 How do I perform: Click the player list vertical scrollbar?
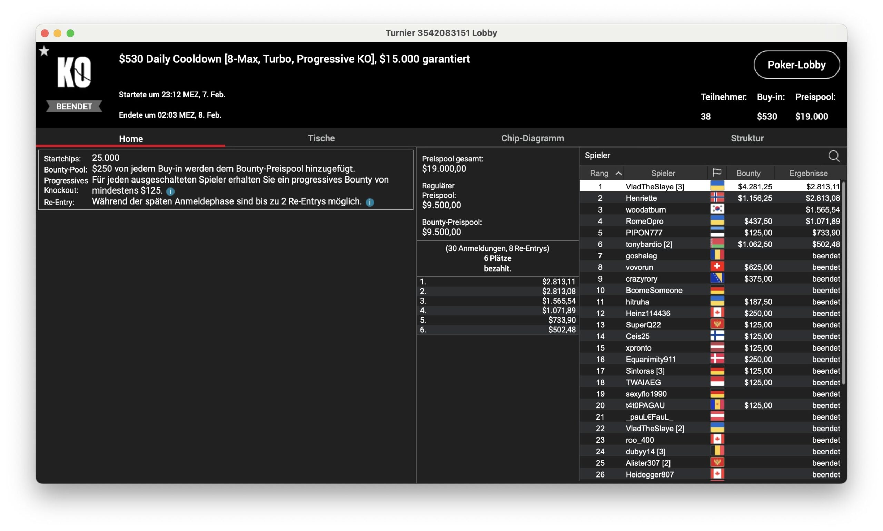[x=843, y=283]
